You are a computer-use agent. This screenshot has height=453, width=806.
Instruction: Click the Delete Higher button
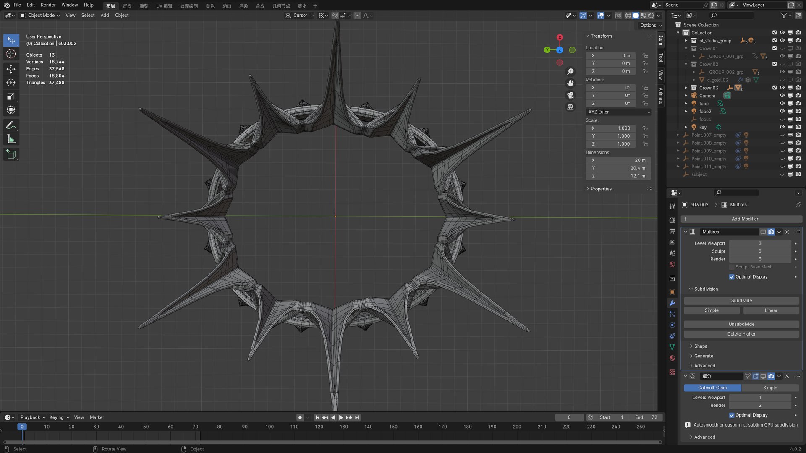741,334
